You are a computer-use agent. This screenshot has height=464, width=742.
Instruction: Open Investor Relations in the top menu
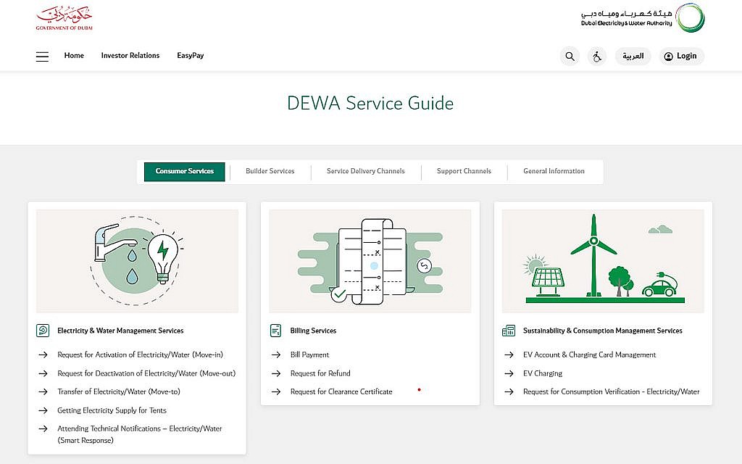[130, 55]
